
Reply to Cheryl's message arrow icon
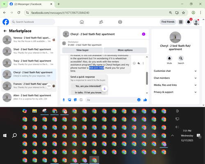139,63
